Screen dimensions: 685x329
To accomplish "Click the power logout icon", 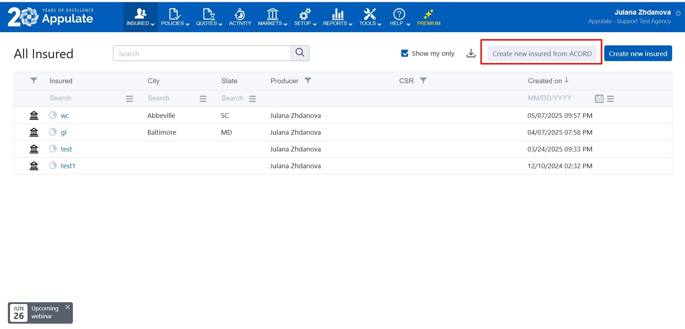I will 678,13.
